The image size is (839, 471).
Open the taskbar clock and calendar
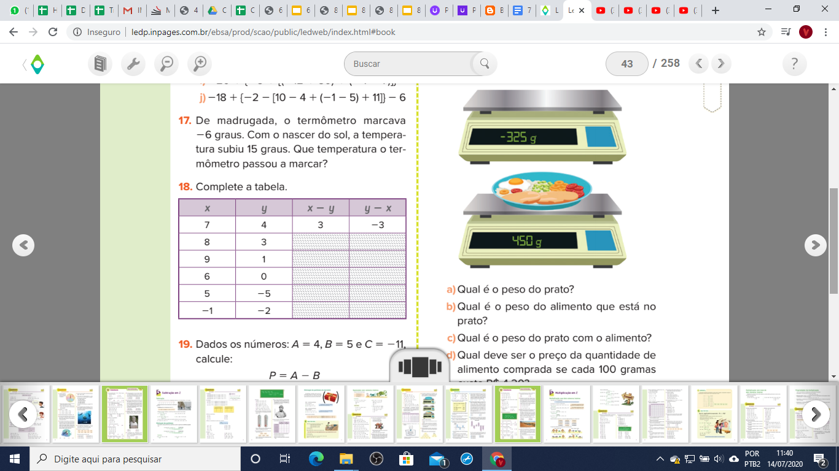tap(784, 459)
